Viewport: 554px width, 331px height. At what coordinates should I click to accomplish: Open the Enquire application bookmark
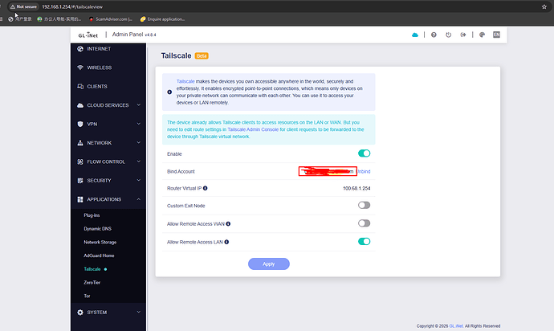click(162, 19)
